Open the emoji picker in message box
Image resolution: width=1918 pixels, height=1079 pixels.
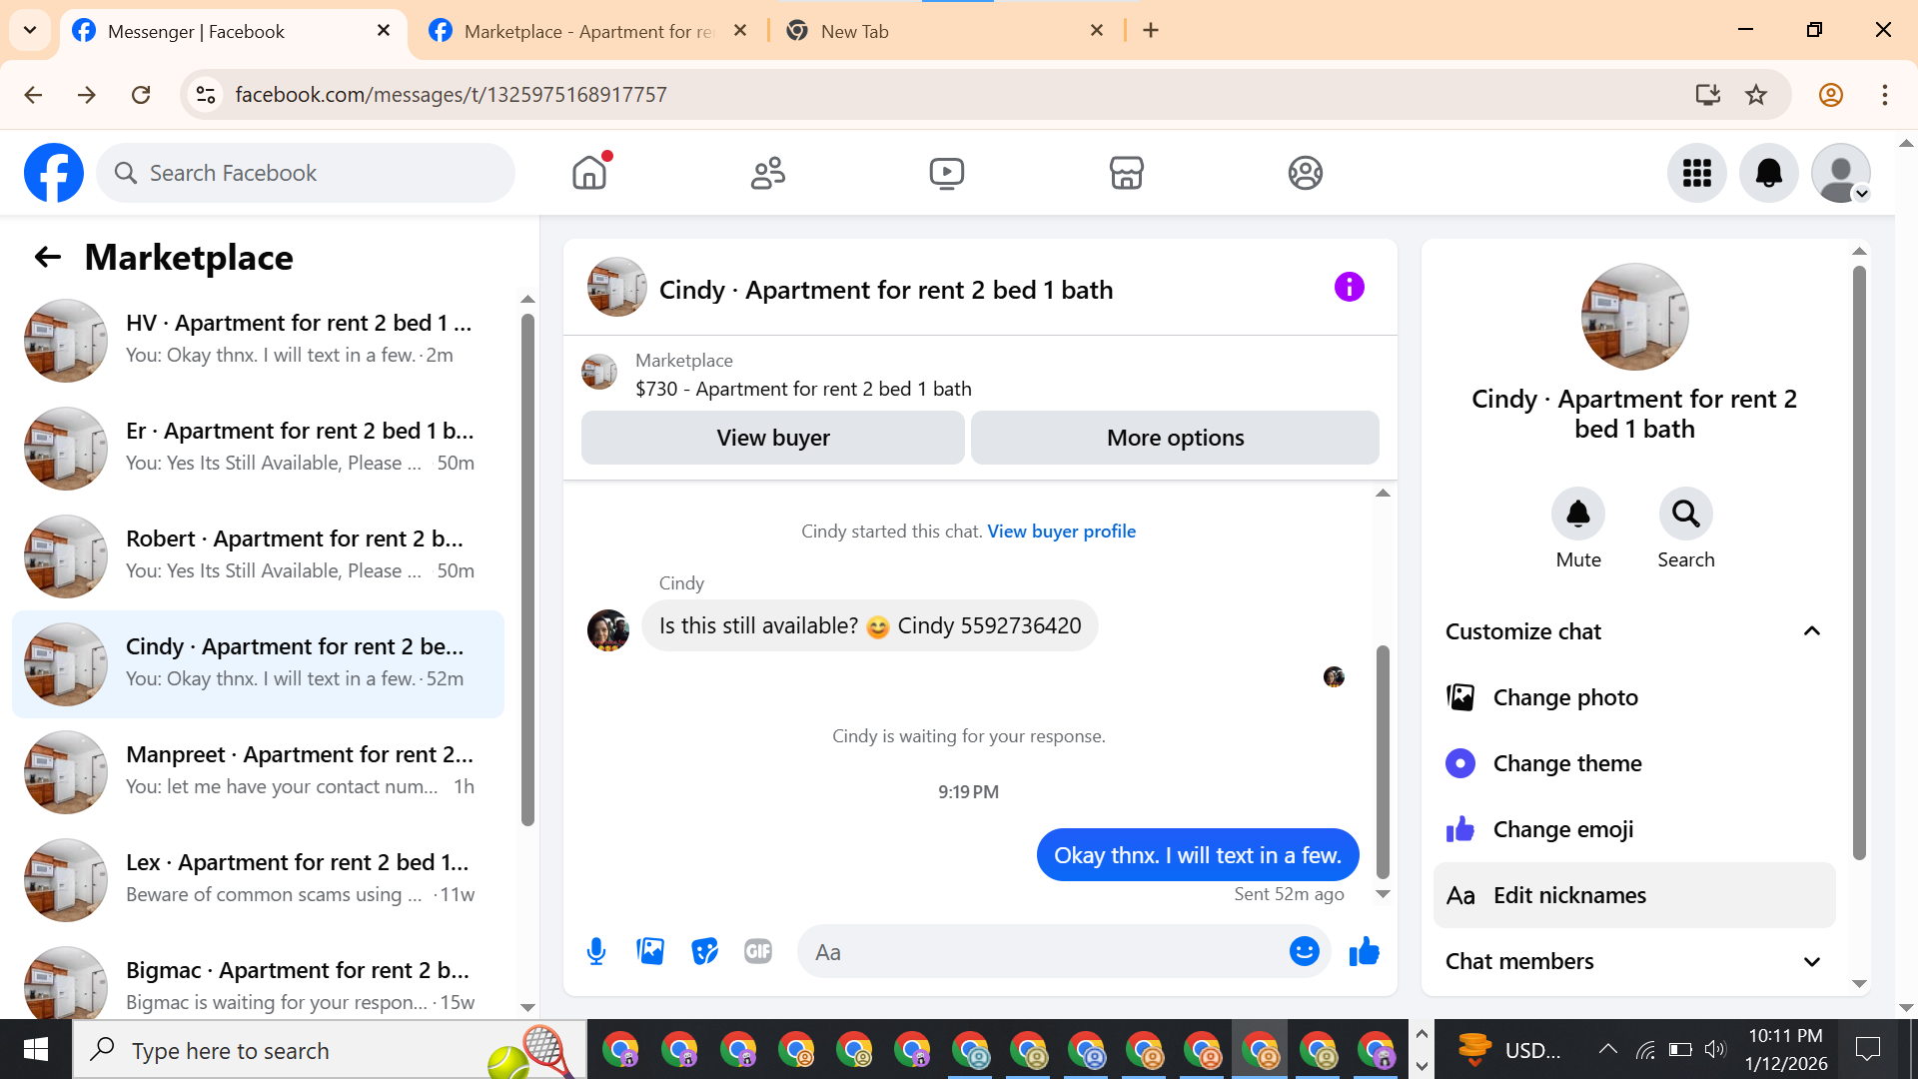[x=1304, y=951]
